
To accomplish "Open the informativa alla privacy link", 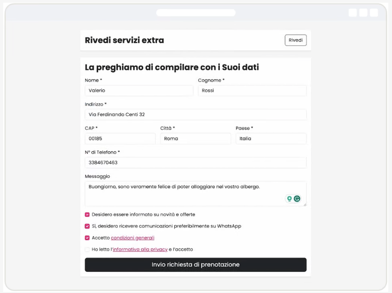I will (140, 250).
